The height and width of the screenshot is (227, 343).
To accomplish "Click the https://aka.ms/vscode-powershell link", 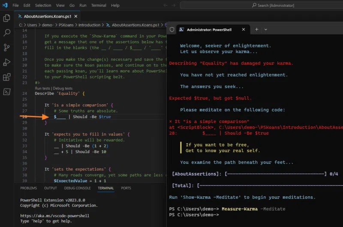I will point(55,215).
